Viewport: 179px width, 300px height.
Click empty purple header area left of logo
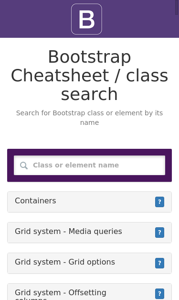[35, 19]
